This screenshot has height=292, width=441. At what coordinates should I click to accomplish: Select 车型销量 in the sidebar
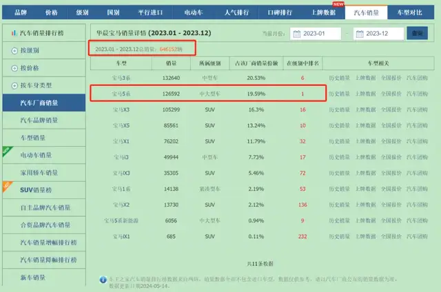[x=33, y=138]
